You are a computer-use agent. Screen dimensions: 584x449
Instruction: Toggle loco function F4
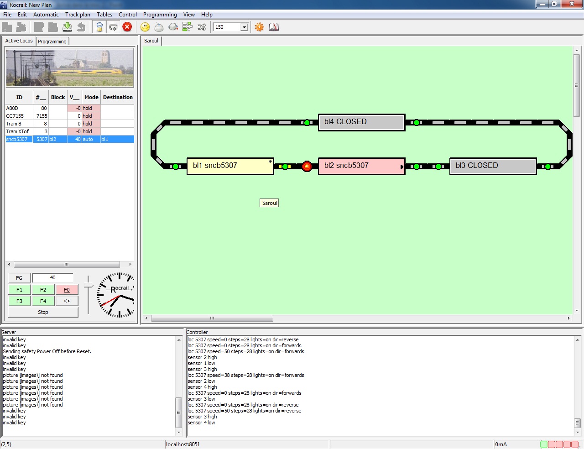(43, 301)
